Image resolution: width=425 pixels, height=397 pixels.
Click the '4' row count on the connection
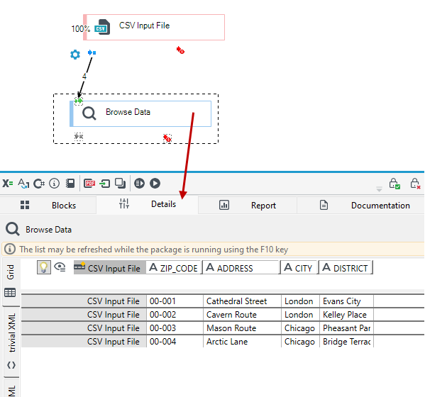[84, 77]
